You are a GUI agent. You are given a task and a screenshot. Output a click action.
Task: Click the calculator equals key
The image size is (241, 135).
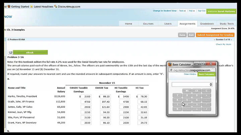197,109
